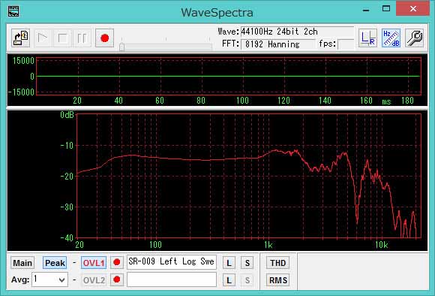Screen dimensions: 435x296
Task: Start playback with the play icon
Action: 42,38
